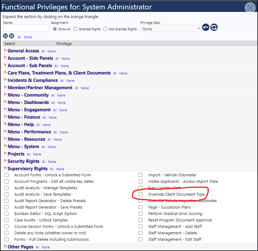Open the Projects section heading

16,154
